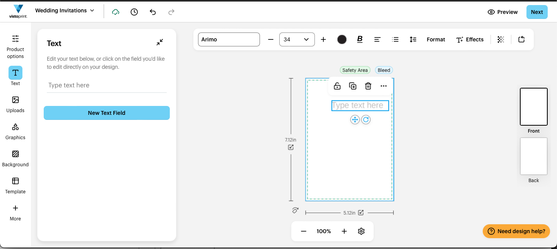Viewport: 557px width, 249px height.
Task: Toggle the Safety Area guide label
Action: pos(355,70)
